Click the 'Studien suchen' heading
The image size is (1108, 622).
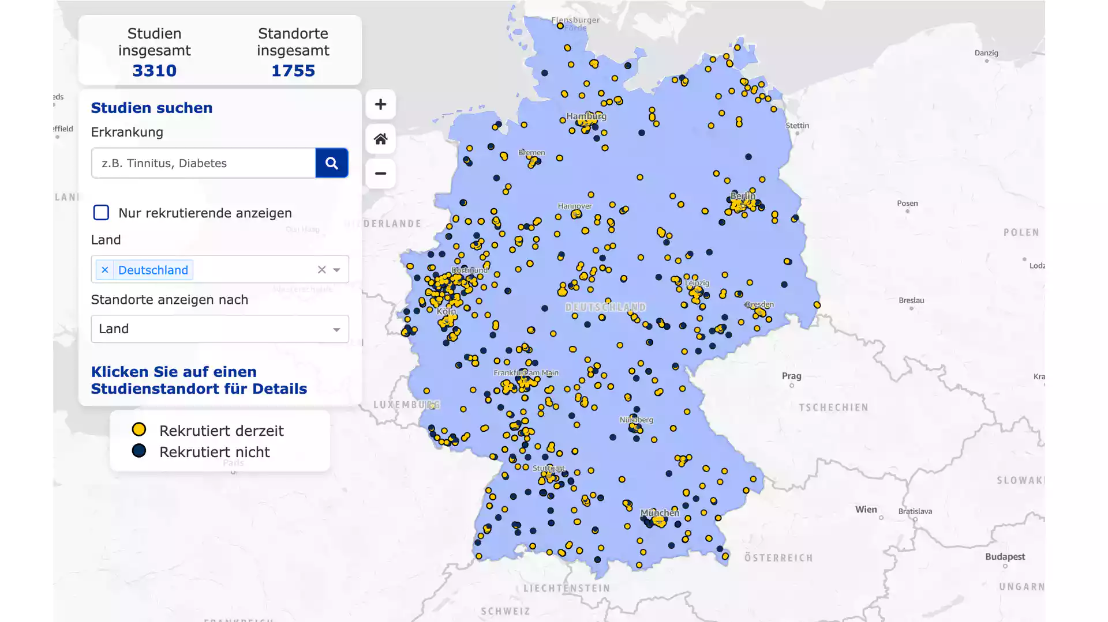tap(152, 108)
